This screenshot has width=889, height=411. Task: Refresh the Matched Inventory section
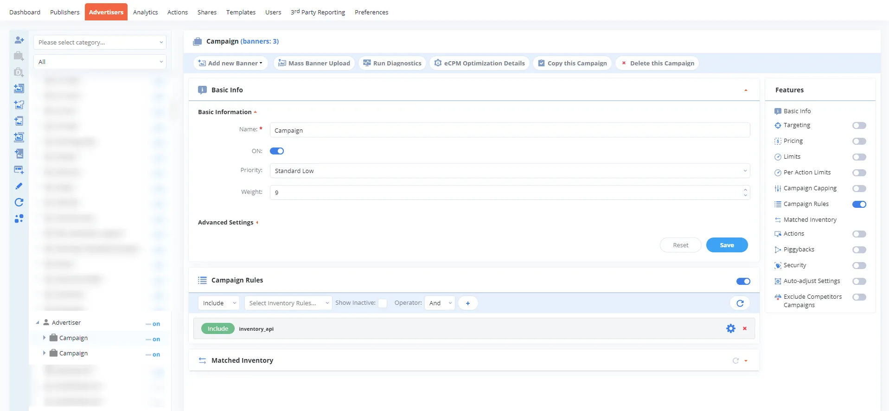pos(736,360)
